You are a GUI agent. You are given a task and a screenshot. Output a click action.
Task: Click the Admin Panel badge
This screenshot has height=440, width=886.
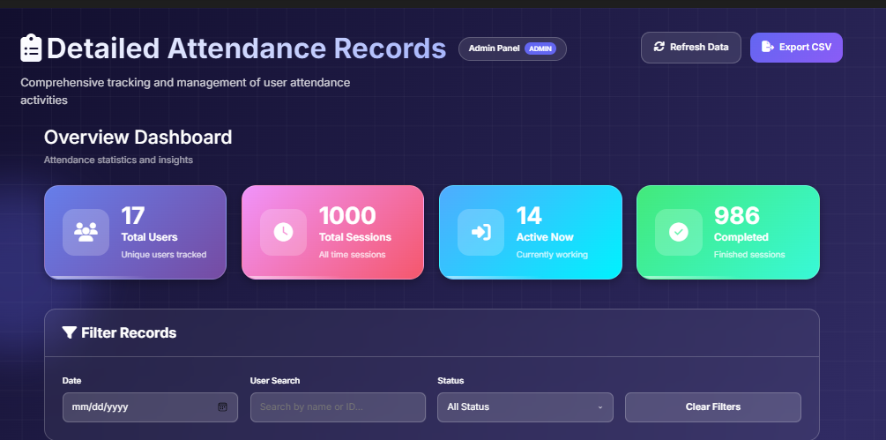click(x=512, y=48)
